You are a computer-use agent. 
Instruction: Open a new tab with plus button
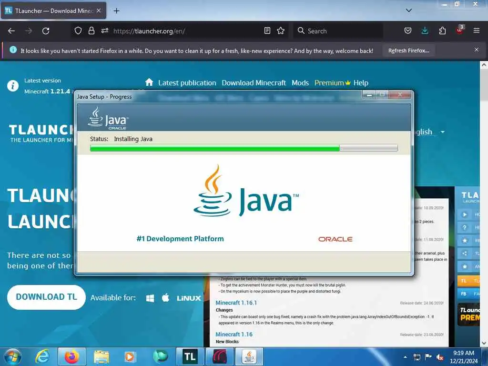116,11
